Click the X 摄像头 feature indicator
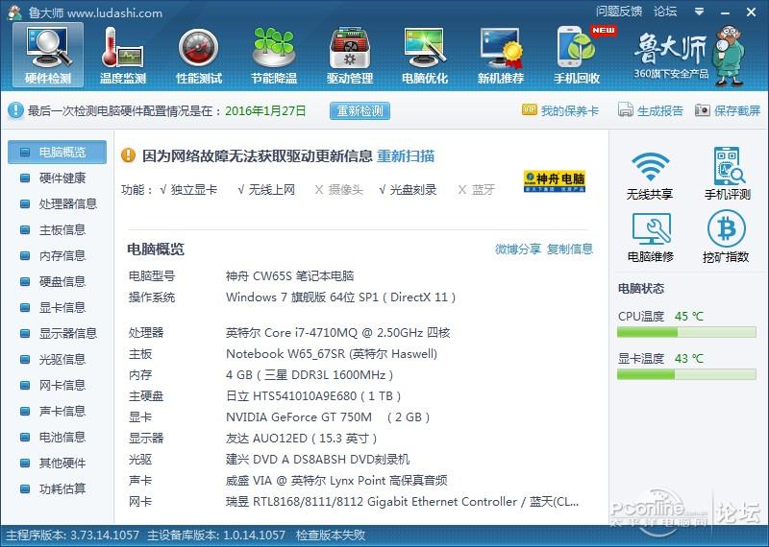Image resolution: width=769 pixels, height=547 pixels. 339,189
